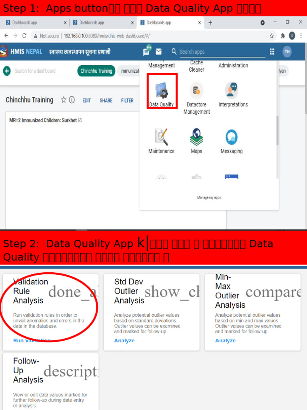307x410 pixels.
Task: Open the Validation Rule Analysis card
Action: tap(51, 312)
